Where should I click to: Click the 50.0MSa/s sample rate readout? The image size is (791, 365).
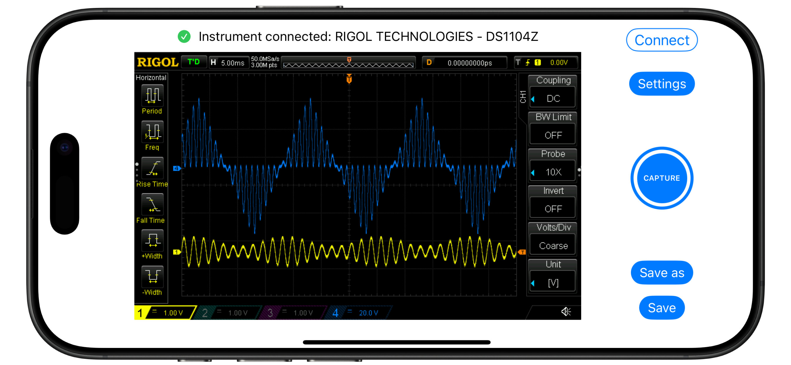pos(265,59)
